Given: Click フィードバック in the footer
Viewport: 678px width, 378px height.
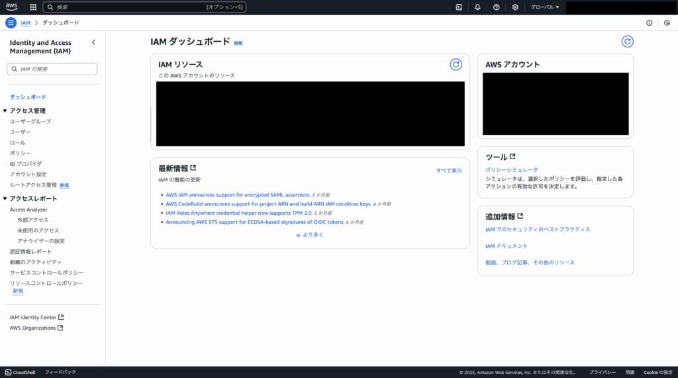Looking at the screenshot, I should click(60, 373).
